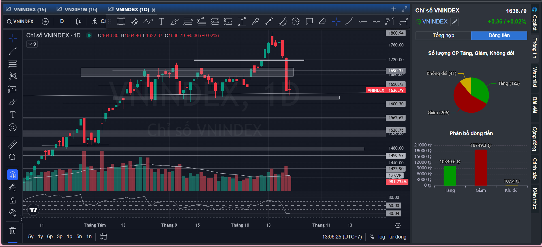Select the callout comment tool in favorites toolbar
542x247 pixels.
pos(309,22)
